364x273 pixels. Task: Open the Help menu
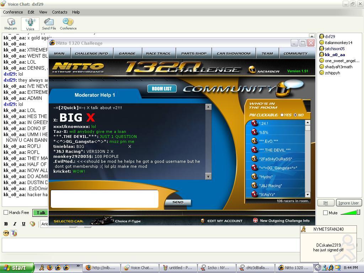point(76,12)
